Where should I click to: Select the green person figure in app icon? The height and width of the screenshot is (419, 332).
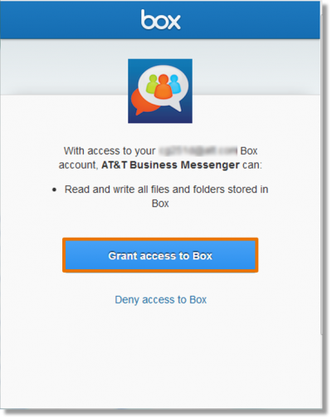tap(151, 84)
